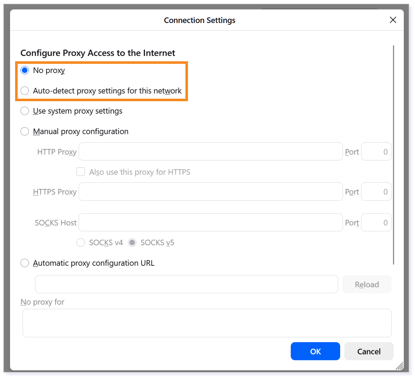The width and height of the screenshot is (415, 380).
Task: Click the "No proxy for" text area
Action: (207, 322)
